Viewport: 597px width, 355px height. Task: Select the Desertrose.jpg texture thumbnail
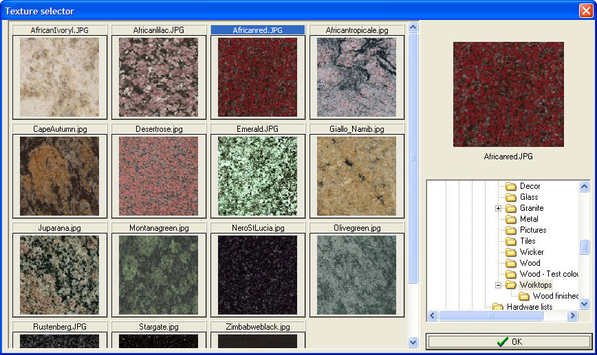[x=158, y=176]
